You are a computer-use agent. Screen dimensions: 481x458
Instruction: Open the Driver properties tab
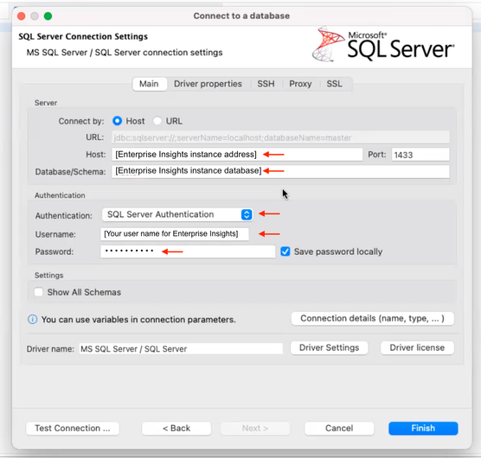click(x=208, y=84)
